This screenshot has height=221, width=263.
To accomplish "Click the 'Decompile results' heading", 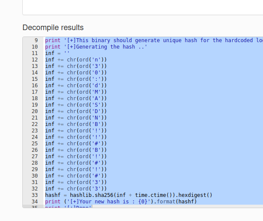I will point(53,28).
